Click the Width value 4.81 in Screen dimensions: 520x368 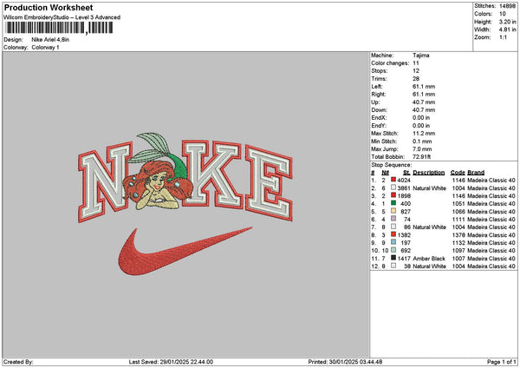click(x=507, y=30)
